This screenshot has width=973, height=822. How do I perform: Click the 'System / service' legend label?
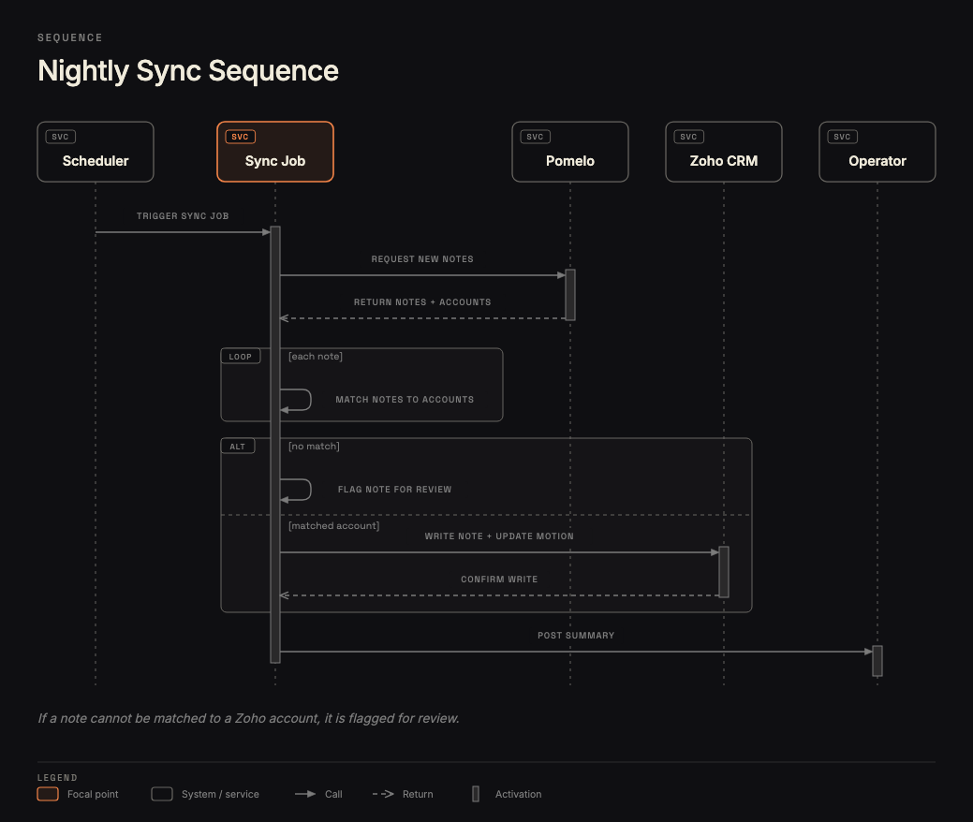click(x=220, y=794)
